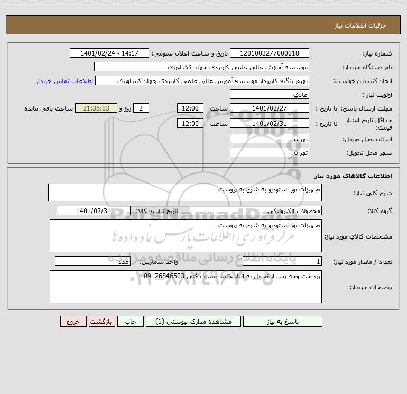Select the شماره نیاز field 1201003277000018
This screenshot has height=394, width=407.
click(x=270, y=53)
